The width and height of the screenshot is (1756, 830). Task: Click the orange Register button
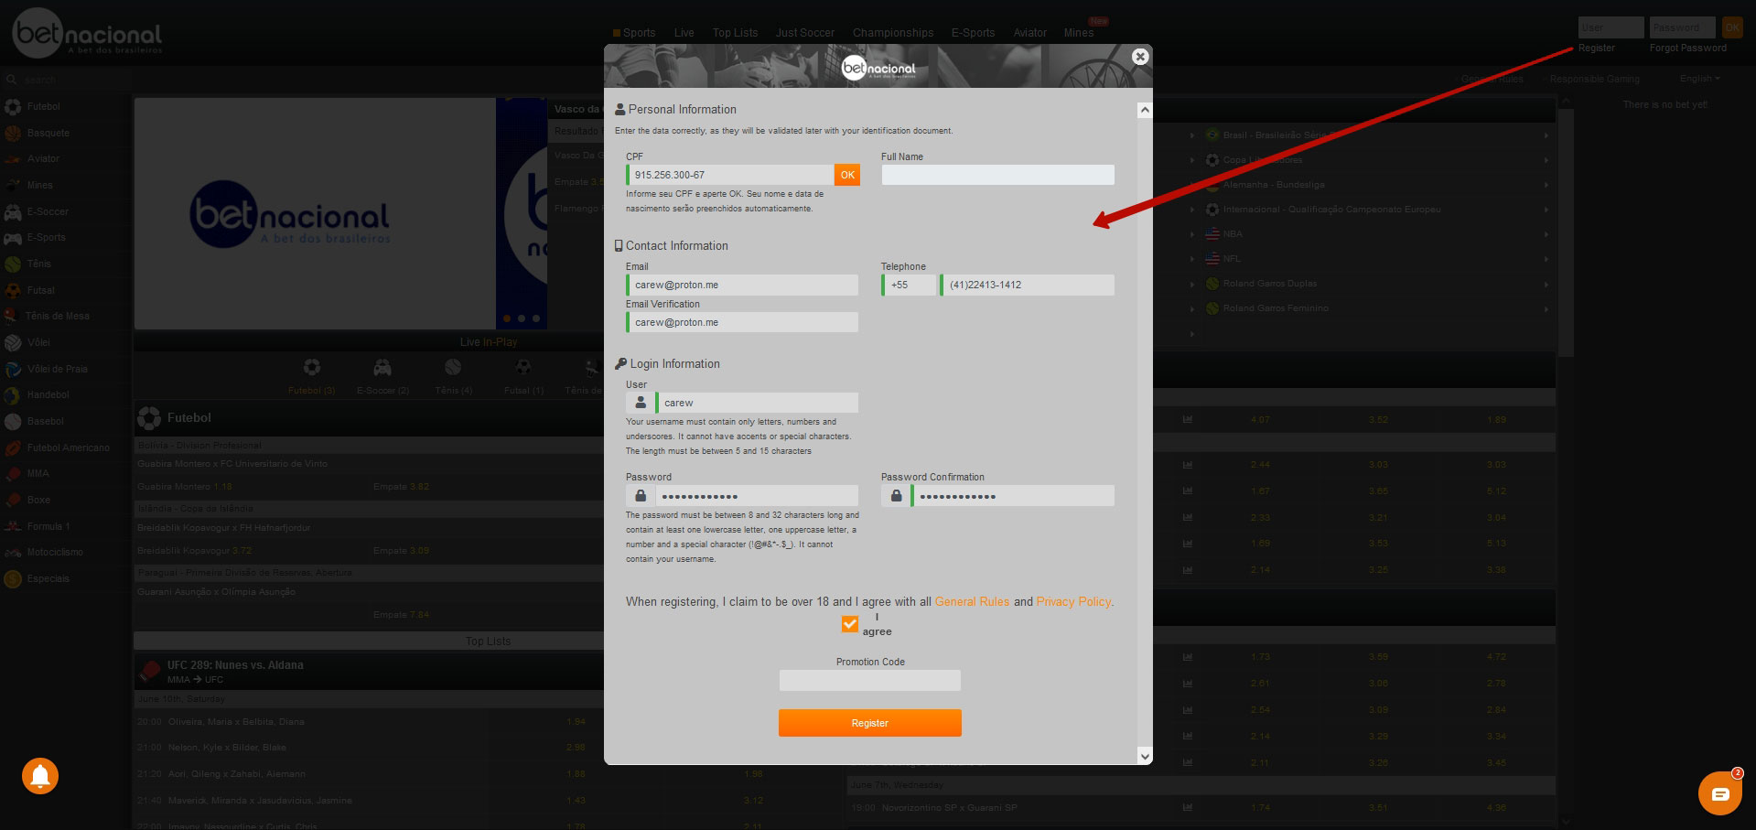pos(870,723)
